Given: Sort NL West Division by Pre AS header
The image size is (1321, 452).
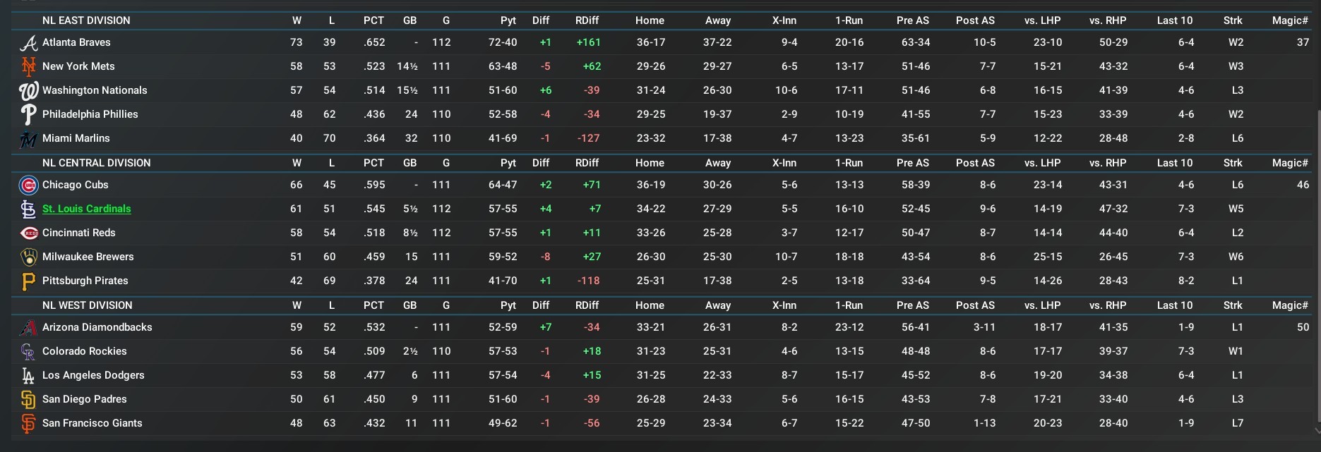Looking at the screenshot, I should tap(913, 305).
